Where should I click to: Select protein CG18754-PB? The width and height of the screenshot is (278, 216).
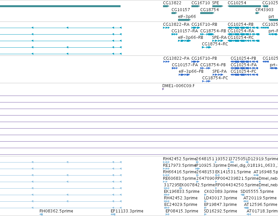tap(213, 65)
